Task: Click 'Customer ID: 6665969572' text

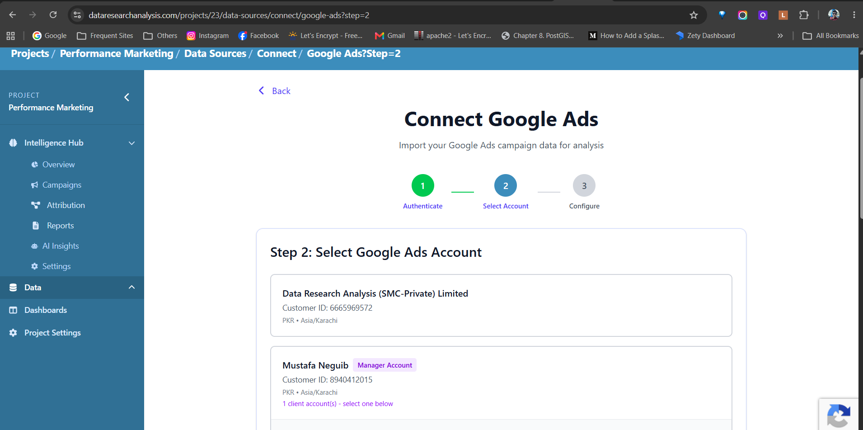Action: pos(328,308)
